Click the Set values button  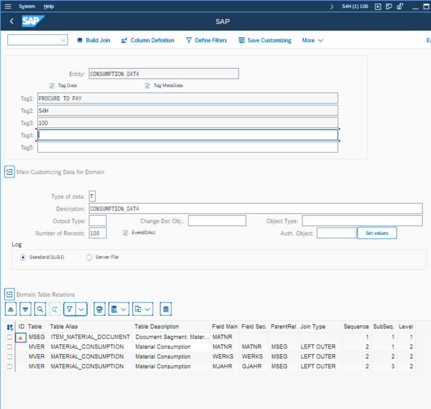pyautogui.click(x=377, y=233)
